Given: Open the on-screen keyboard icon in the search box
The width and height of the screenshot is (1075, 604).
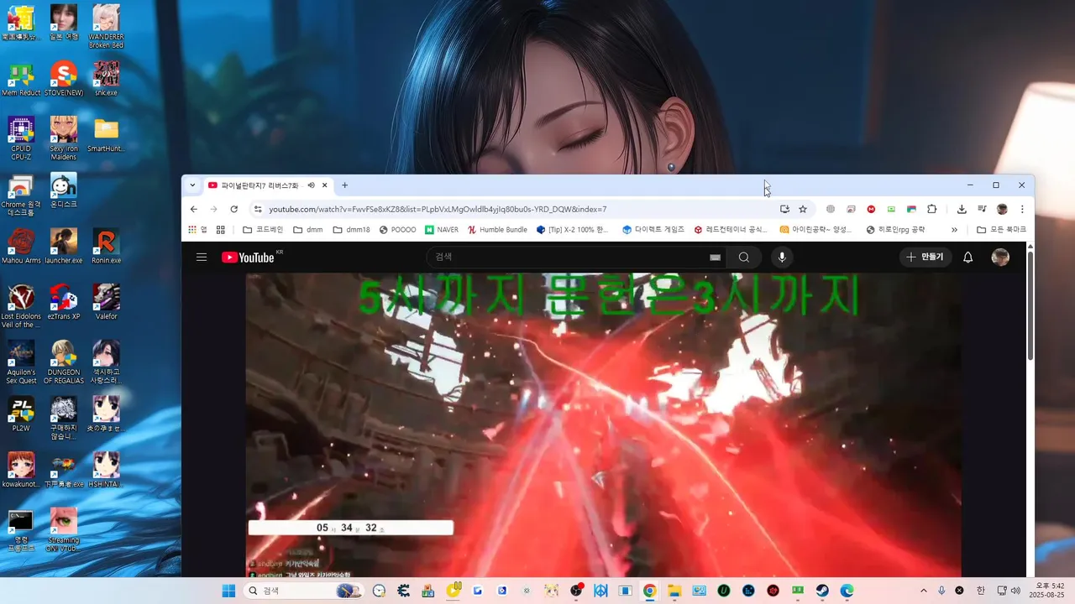Looking at the screenshot, I should [715, 258].
